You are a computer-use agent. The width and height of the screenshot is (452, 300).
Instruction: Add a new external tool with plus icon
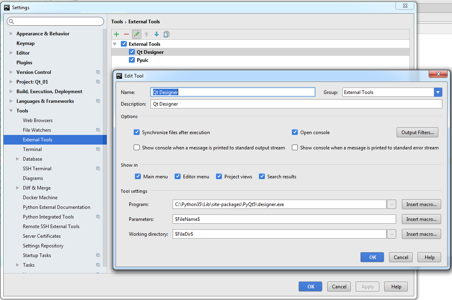pyautogui.click(x=116, y=34)
